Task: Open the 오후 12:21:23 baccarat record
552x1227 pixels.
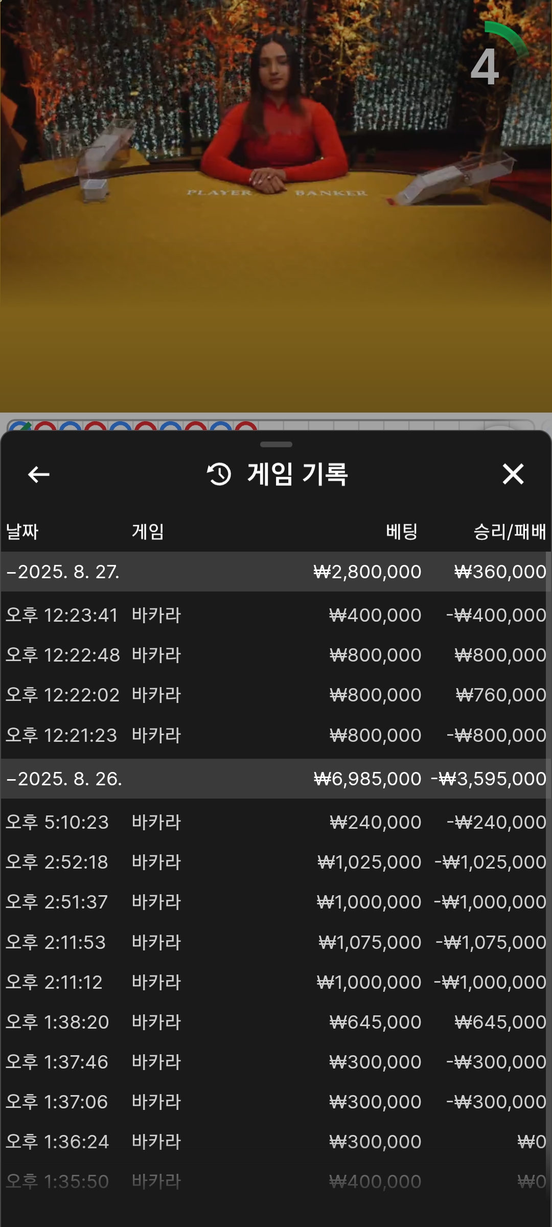Action: 276,735
